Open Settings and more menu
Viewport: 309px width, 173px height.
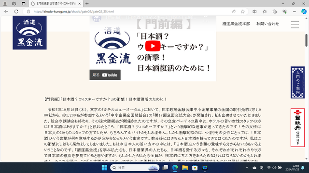pyautogui.click(x=295, y=12)
